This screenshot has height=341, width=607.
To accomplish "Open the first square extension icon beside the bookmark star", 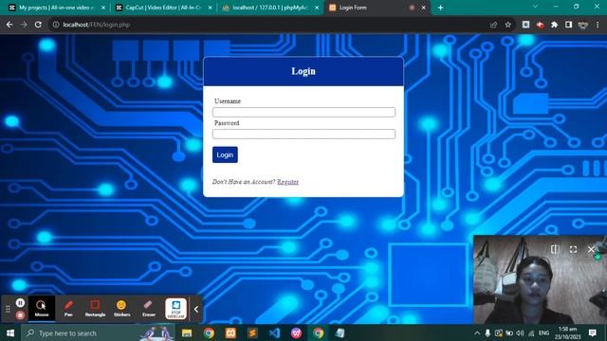I will [525, 25].
